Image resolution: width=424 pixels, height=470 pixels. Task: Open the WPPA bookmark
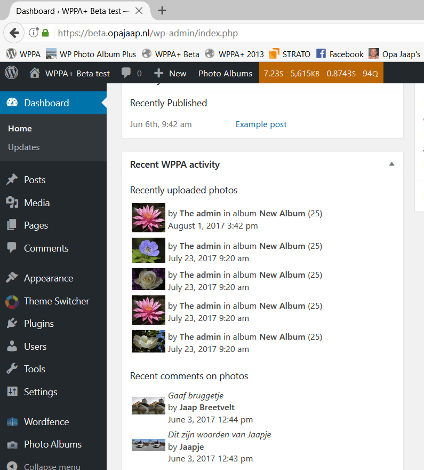pos(23,54)
